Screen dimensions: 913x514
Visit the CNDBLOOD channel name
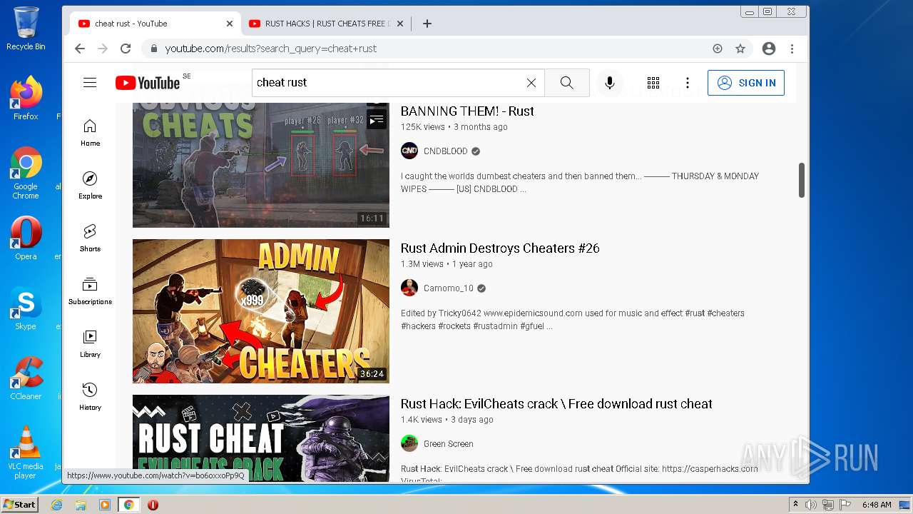tap(446, 151)
